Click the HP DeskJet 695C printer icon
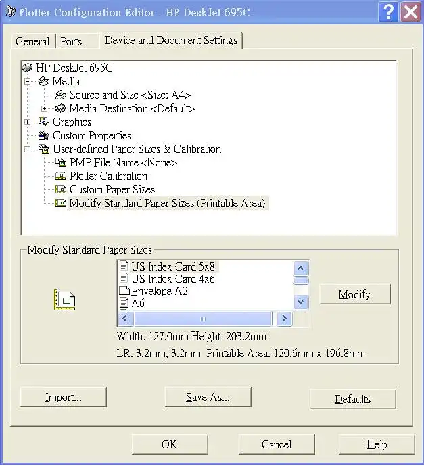Viewport: 424px width, 466px height. 27,68
